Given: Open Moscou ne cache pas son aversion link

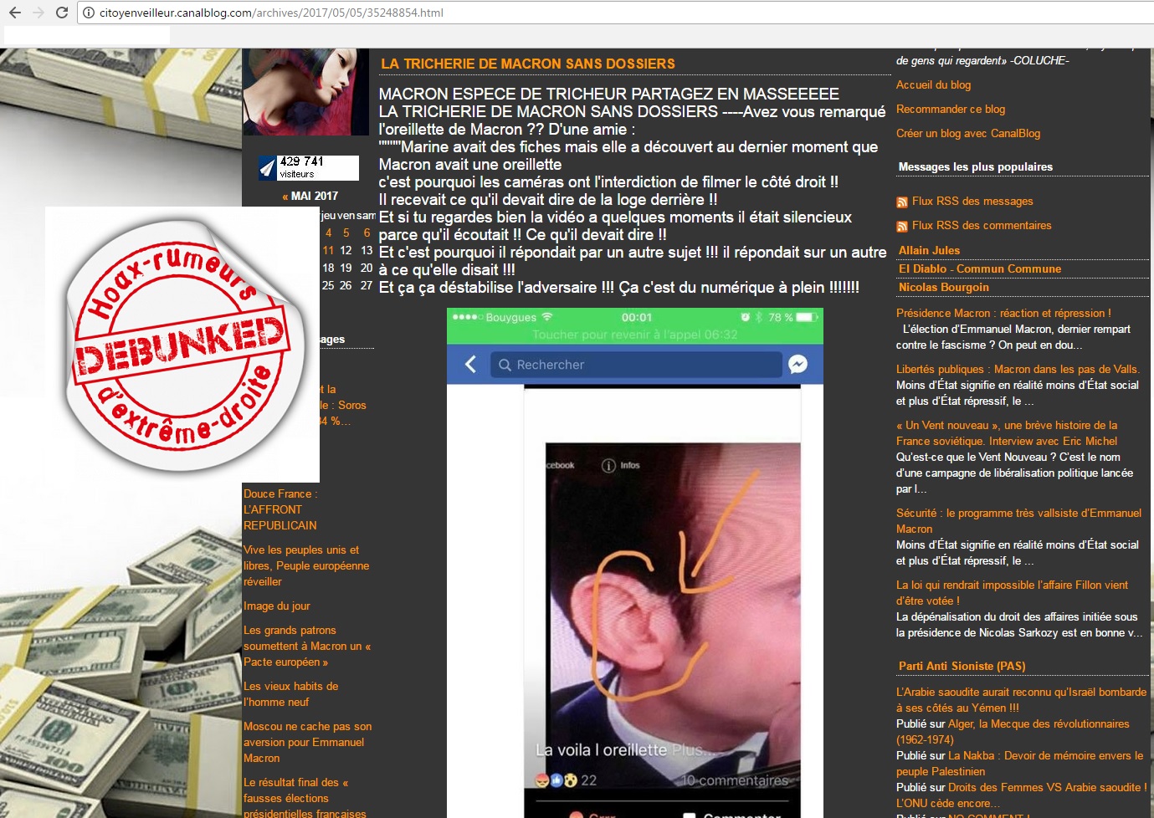Looking at the screenshot, I should point(307,742).
